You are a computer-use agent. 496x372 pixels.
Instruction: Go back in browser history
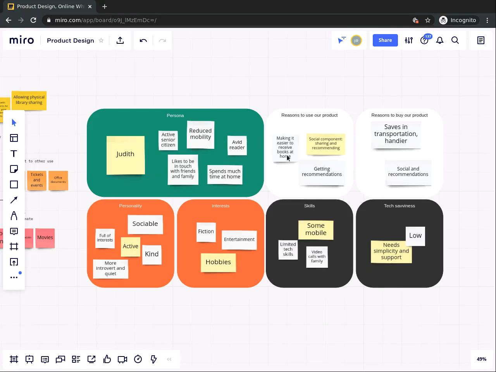coord(9,20)
